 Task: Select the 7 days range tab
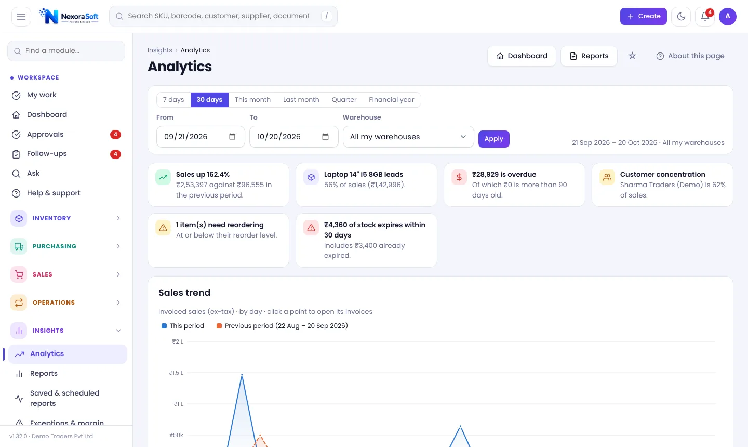coord(173,100)
